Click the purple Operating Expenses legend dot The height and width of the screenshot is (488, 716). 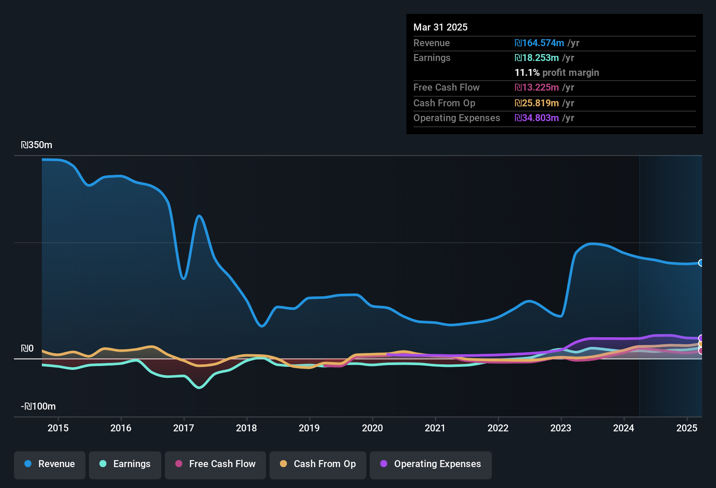pyautogui.click(x=384, y=464)
